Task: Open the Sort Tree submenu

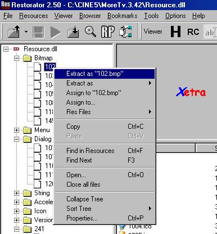Action: 105,209
